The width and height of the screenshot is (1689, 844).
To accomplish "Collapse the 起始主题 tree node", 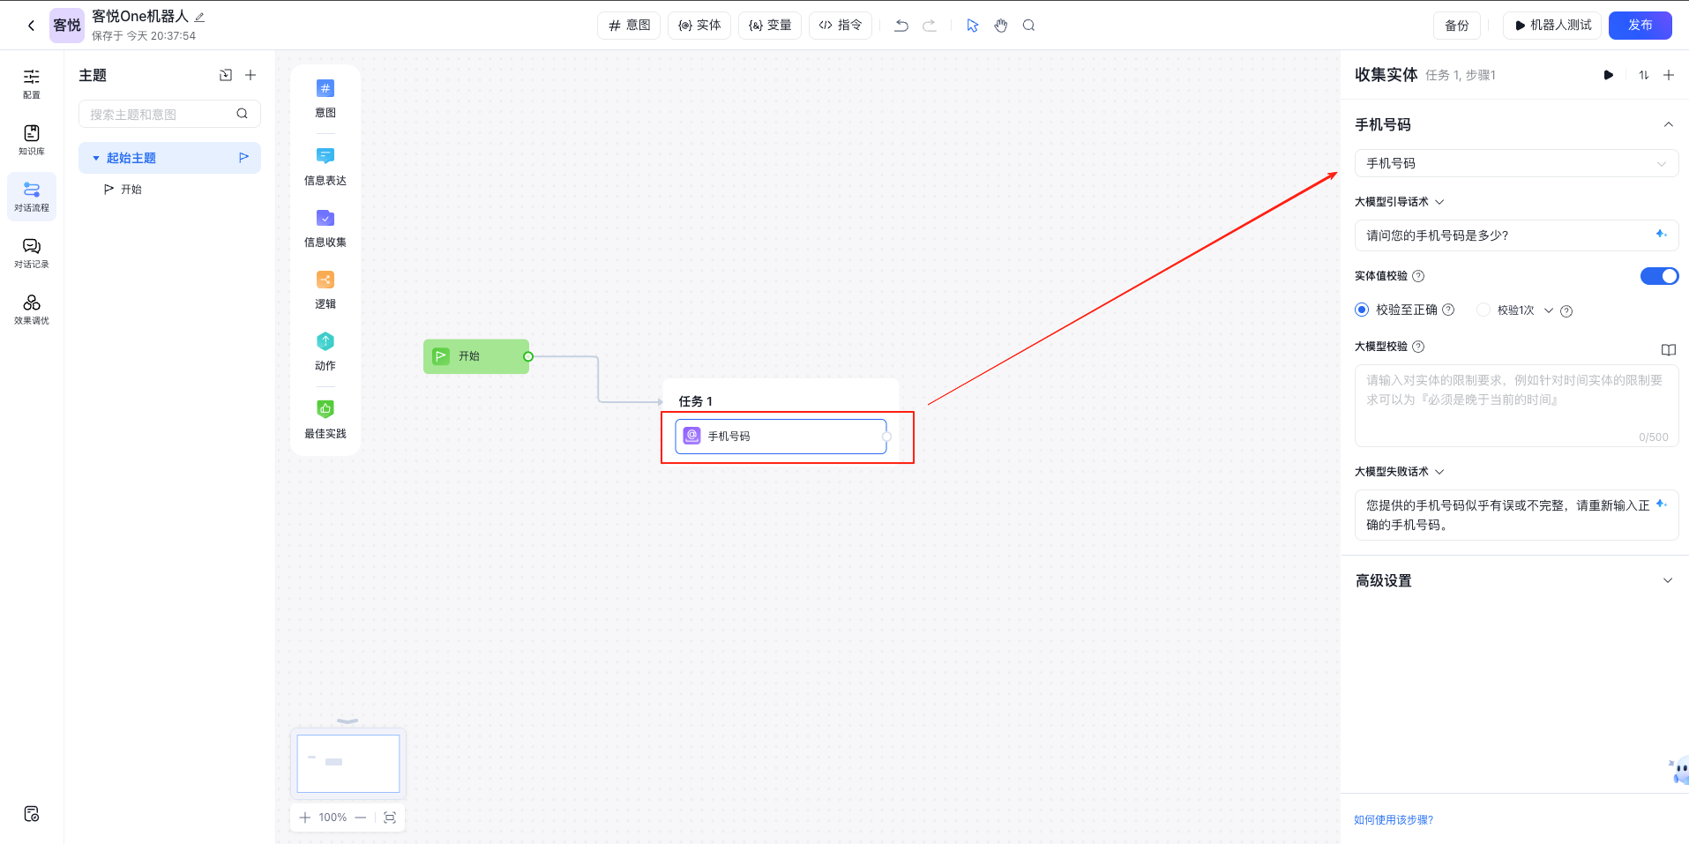I will [x=96, y=158].
